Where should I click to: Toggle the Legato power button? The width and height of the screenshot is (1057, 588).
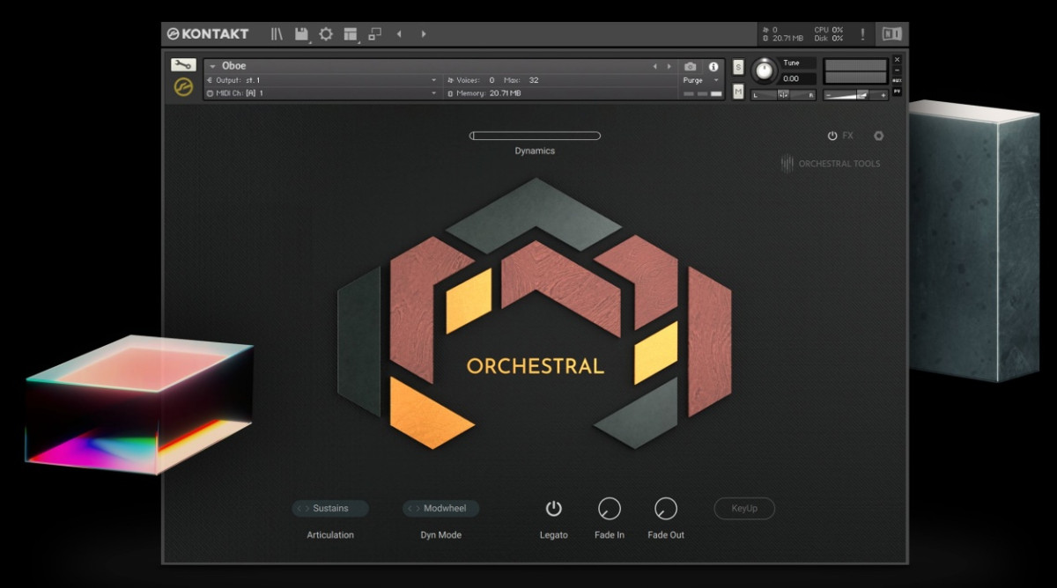[x=553, y=508]
